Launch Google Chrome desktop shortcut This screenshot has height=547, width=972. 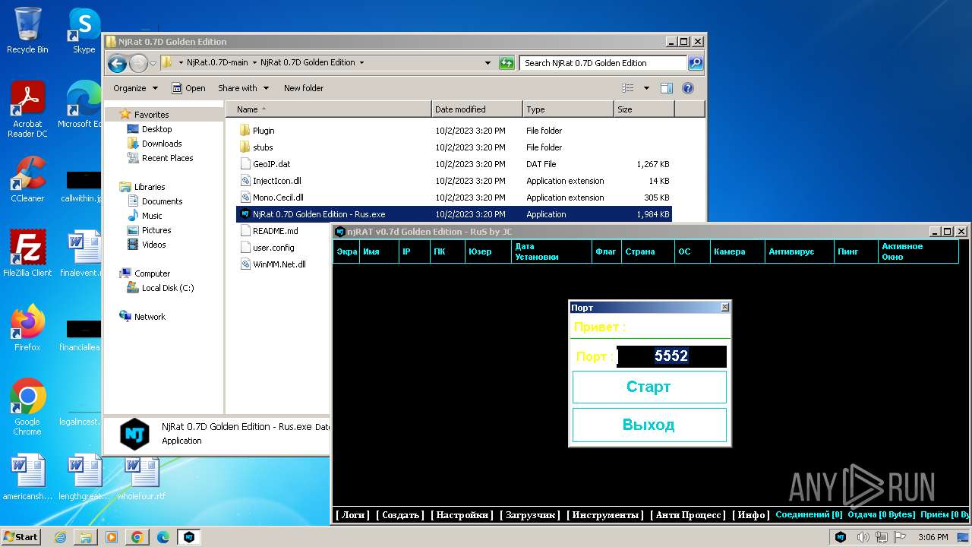(x=27, y=407)
